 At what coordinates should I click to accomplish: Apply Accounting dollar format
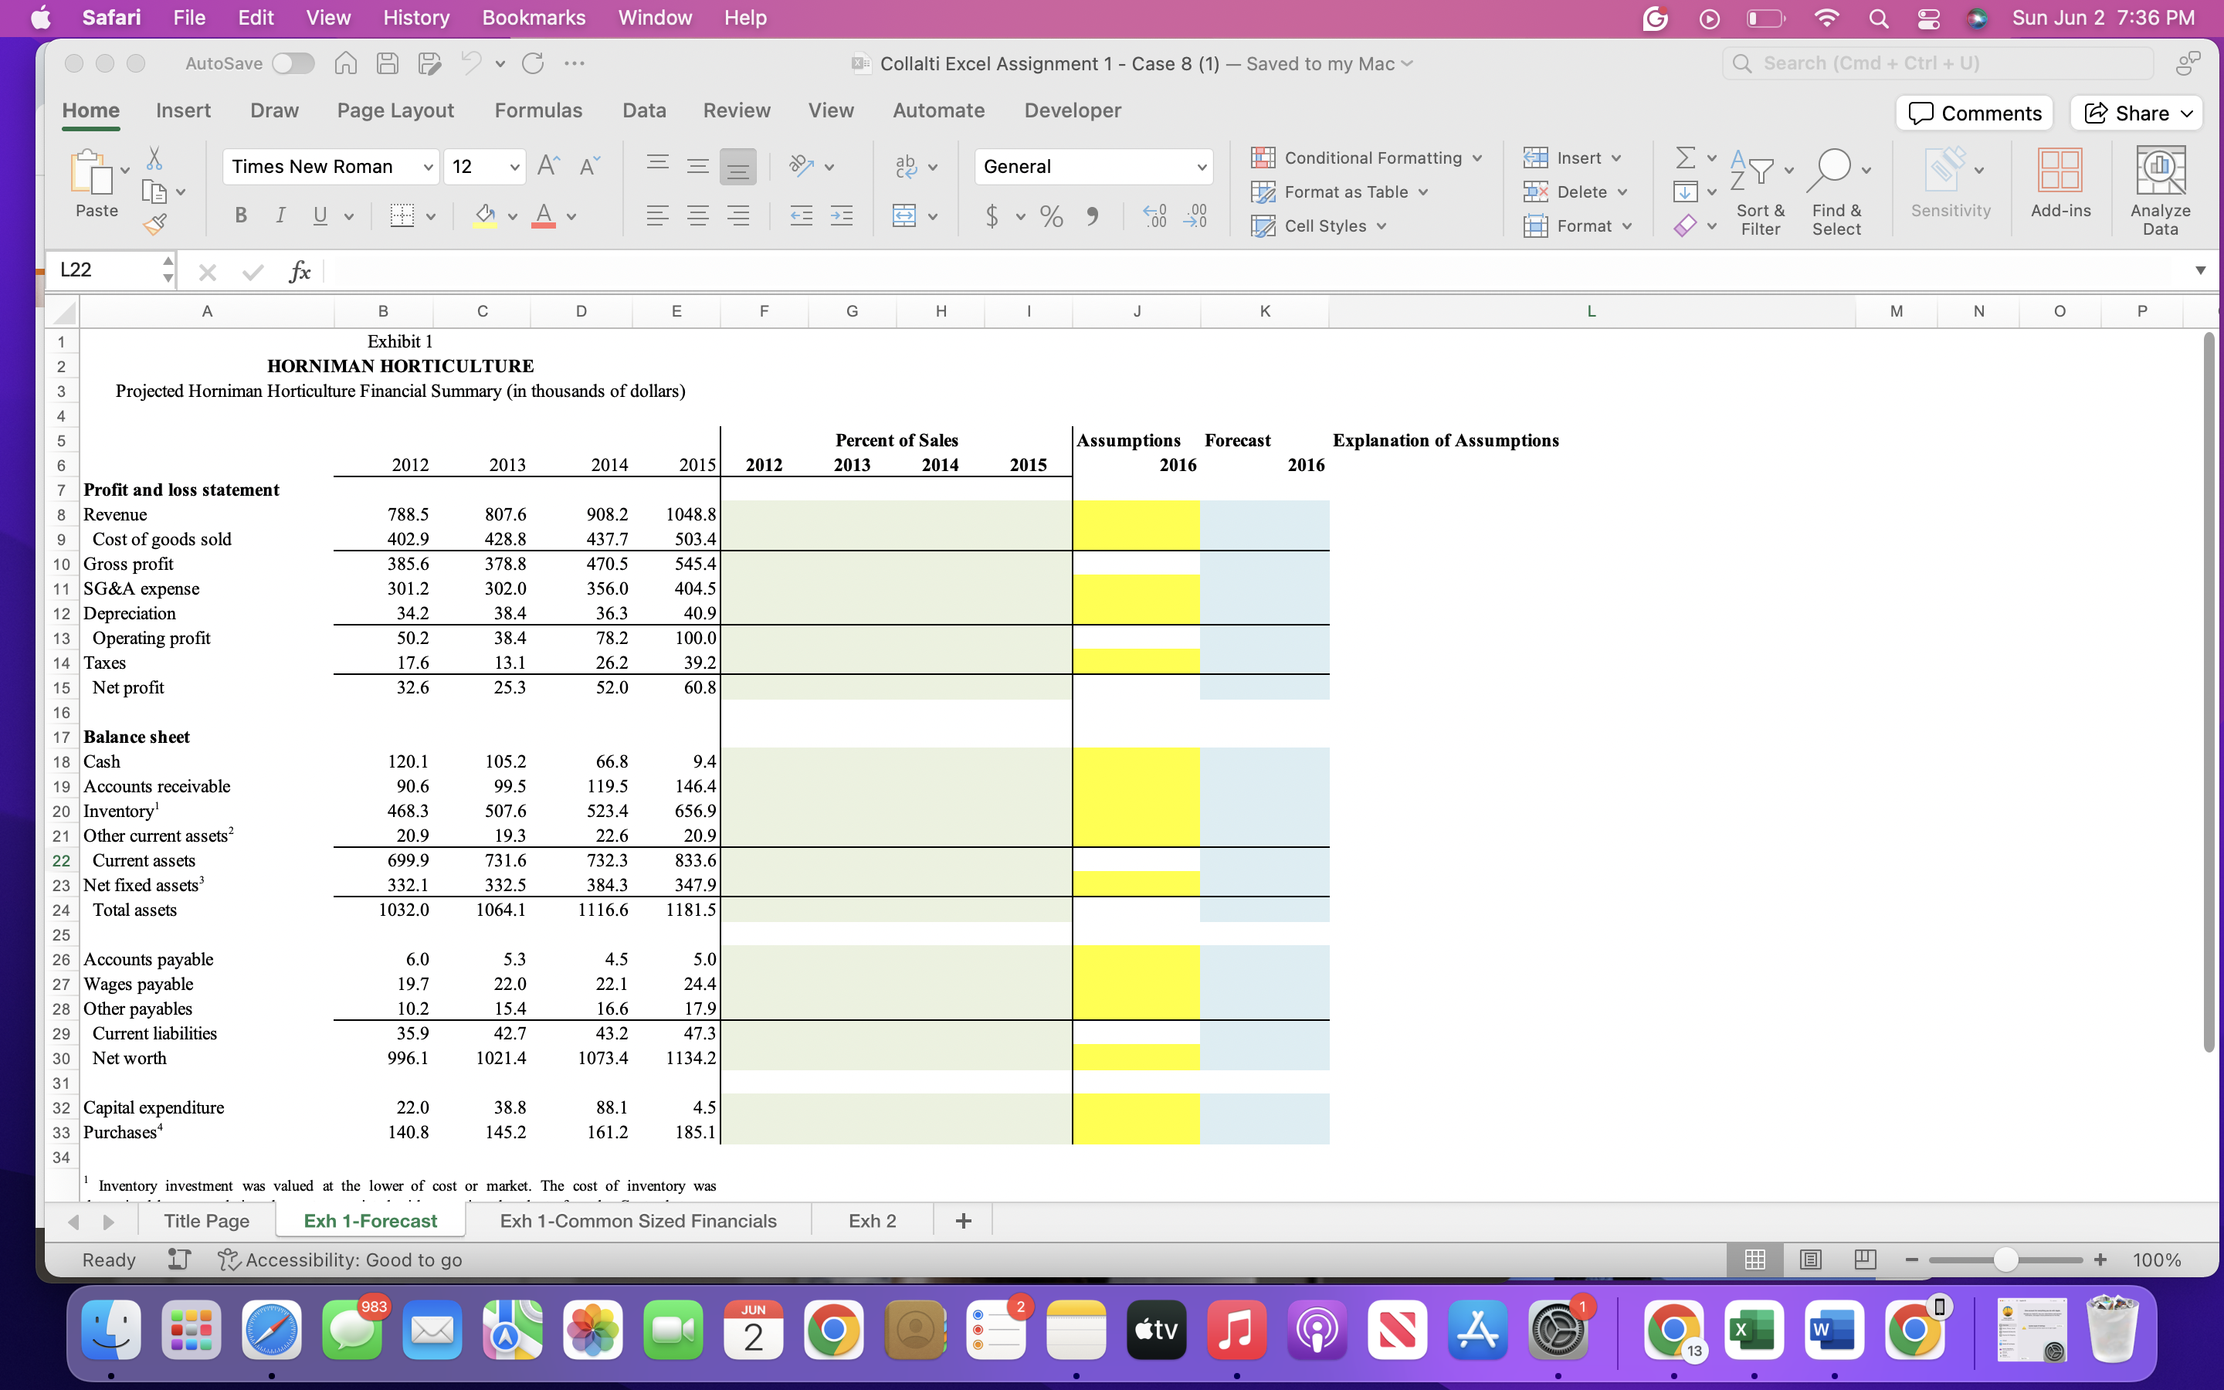coord(992,216)
